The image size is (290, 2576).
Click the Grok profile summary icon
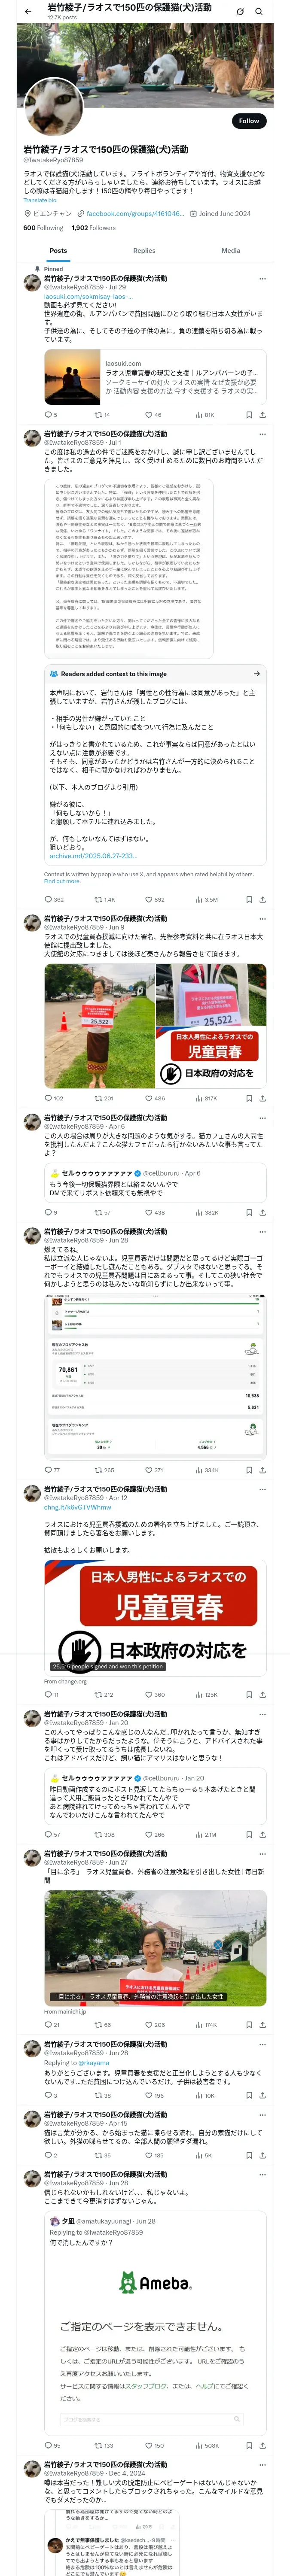point(240,12)
